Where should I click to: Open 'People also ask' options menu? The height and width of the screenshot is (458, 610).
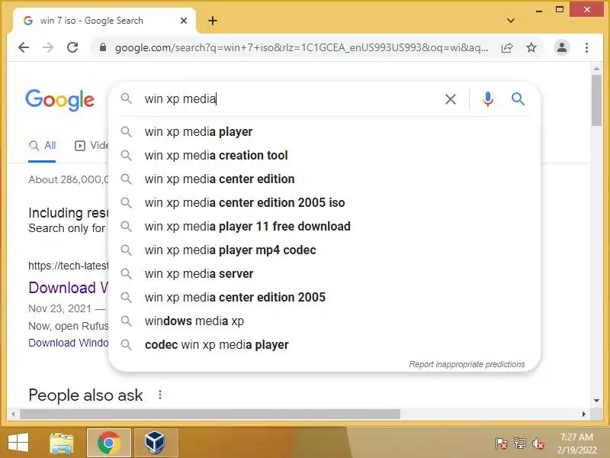point(160,395)
